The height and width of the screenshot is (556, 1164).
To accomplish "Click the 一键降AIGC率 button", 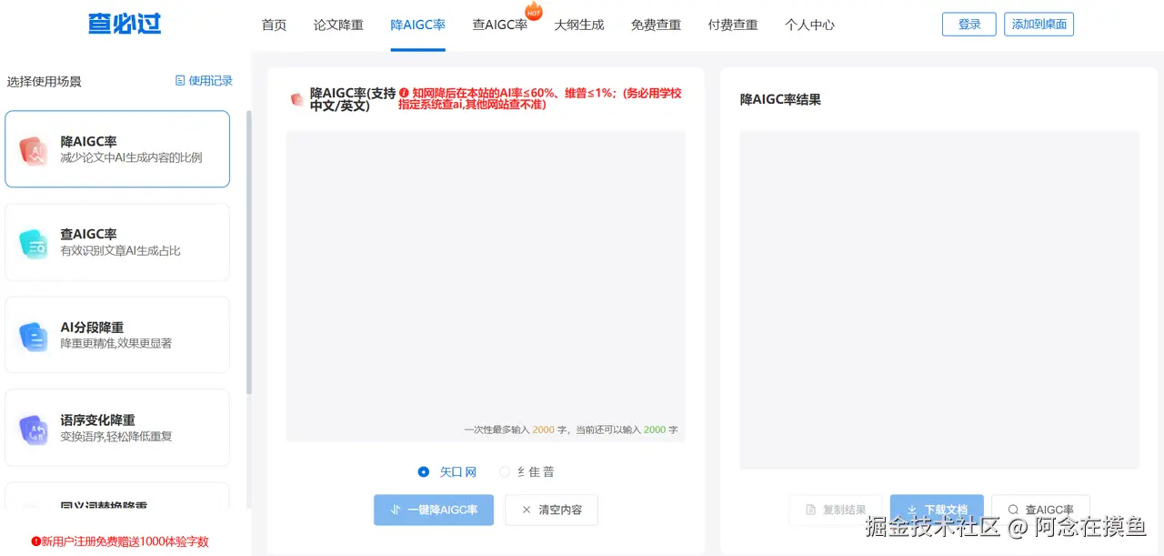I will 434,511.
